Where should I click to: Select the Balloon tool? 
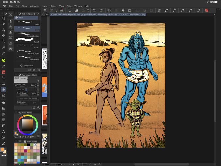click(x=3, y=137)
